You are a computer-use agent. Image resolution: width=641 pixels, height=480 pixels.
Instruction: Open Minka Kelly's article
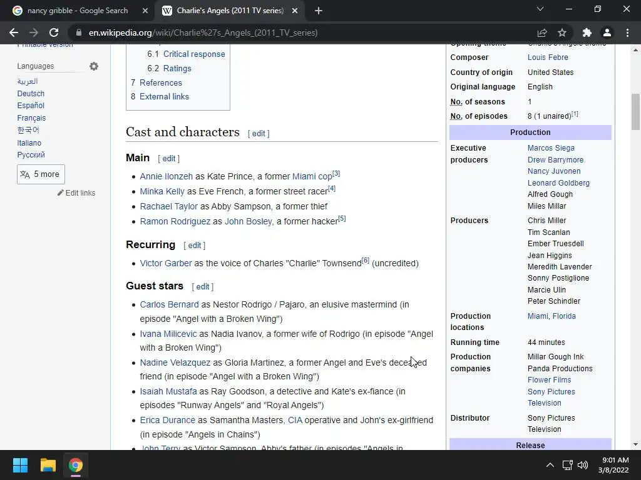click(162, 191)
